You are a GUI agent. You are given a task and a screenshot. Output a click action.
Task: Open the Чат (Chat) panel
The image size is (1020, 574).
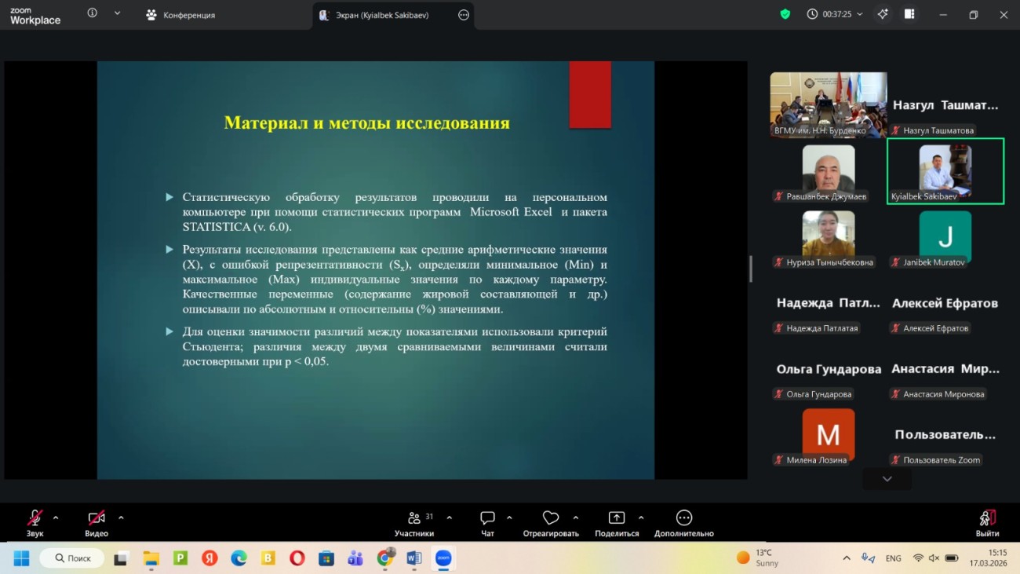point(487,519)
